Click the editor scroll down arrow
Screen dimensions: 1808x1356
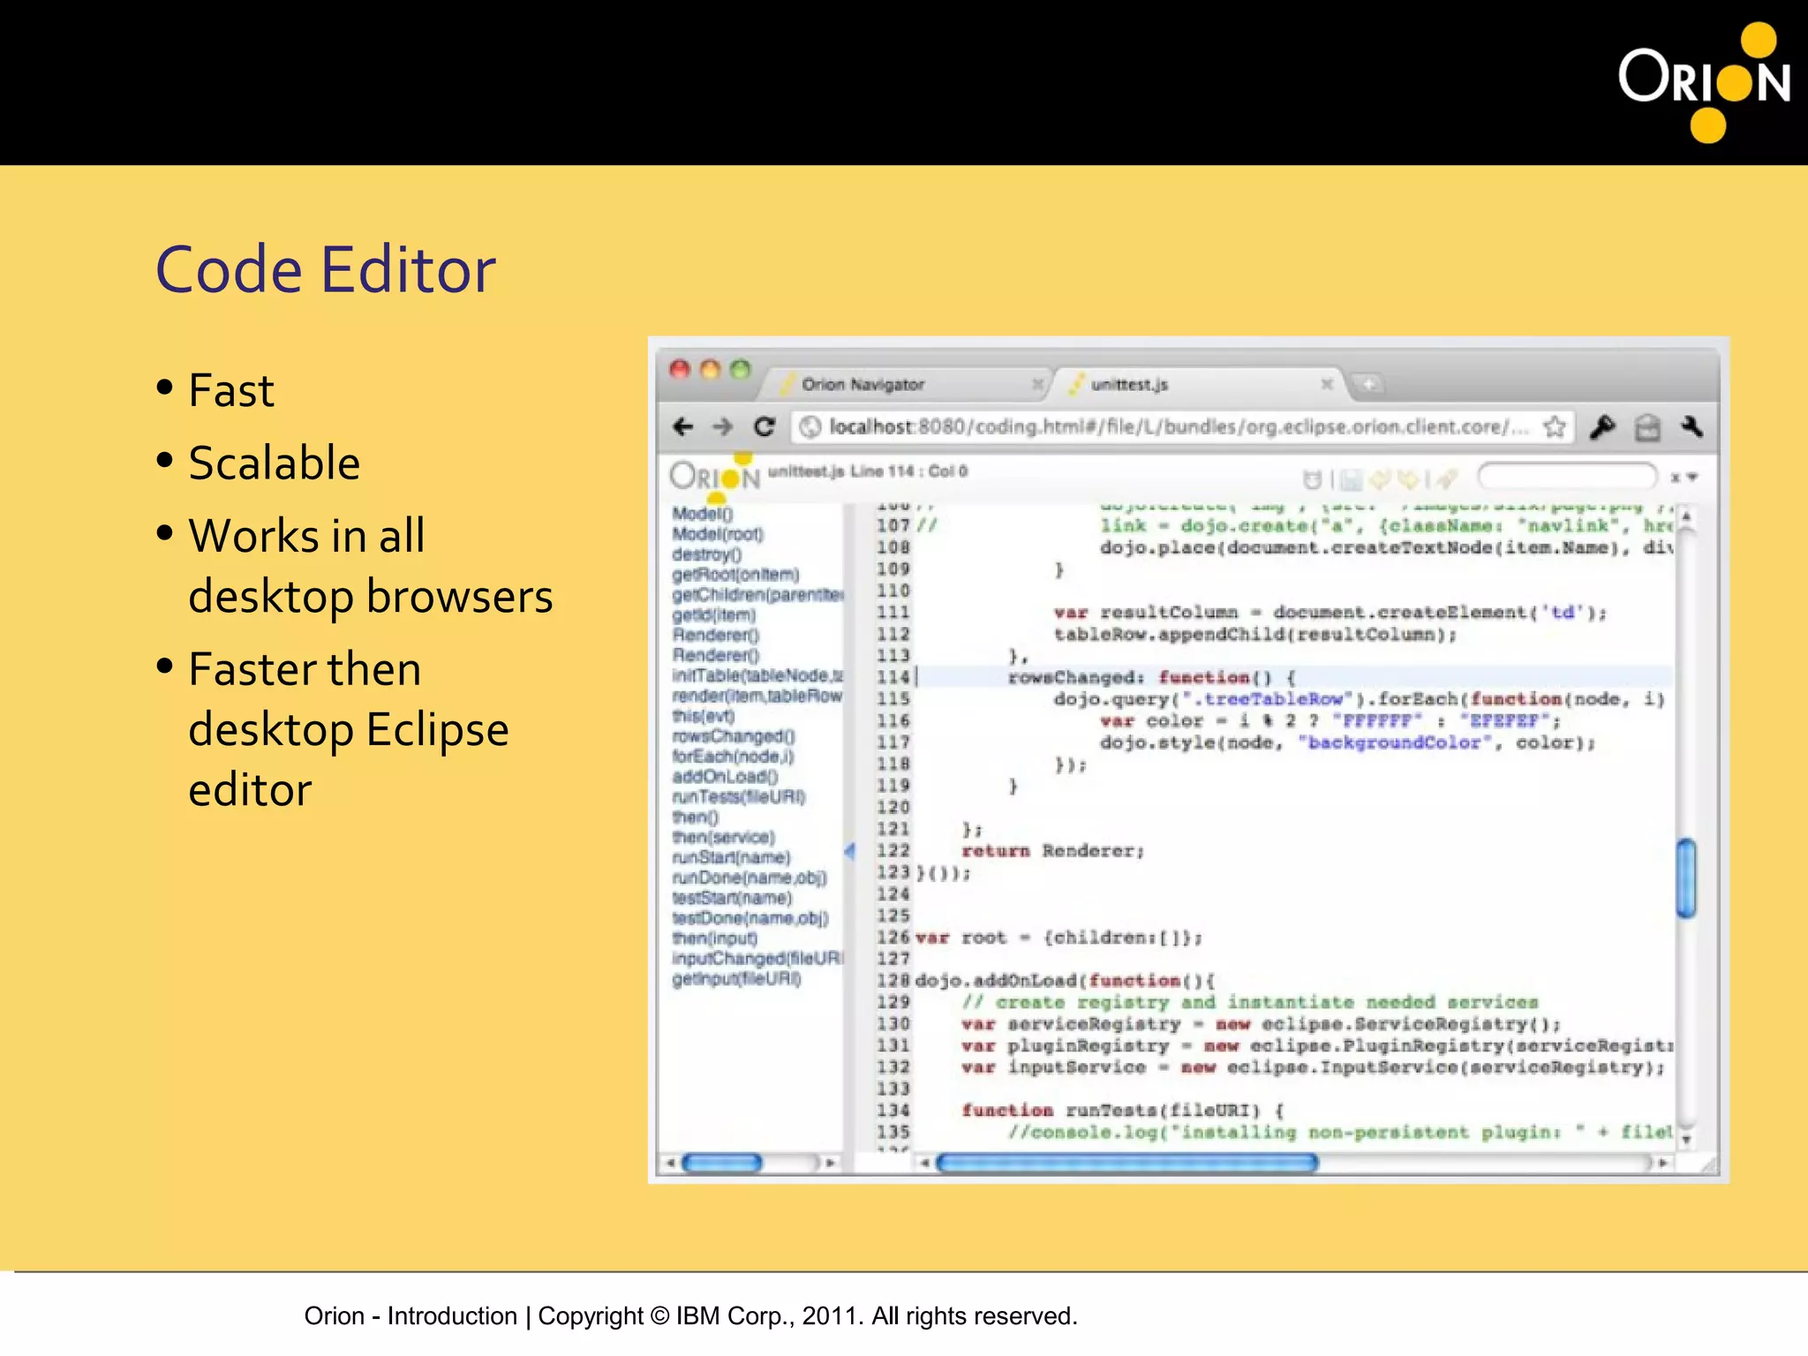(x=1686, y=1140)
